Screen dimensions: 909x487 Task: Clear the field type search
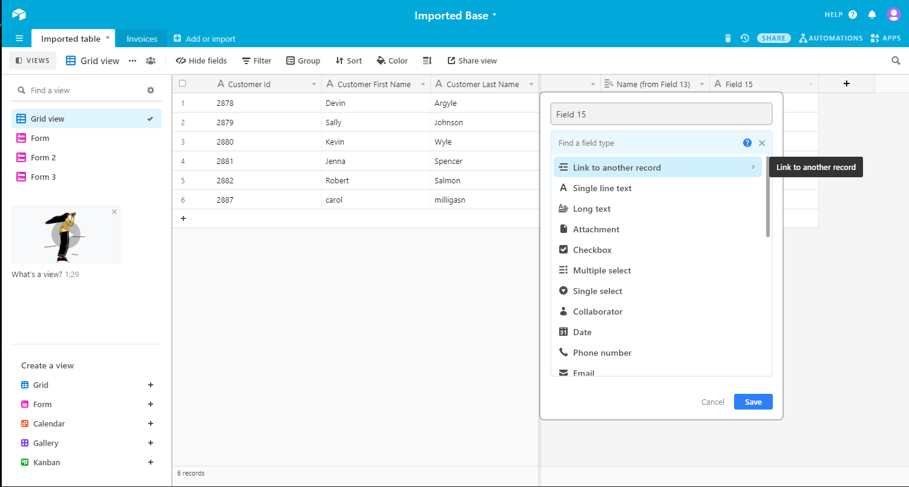pyautogui.click(x=762, y=143)
